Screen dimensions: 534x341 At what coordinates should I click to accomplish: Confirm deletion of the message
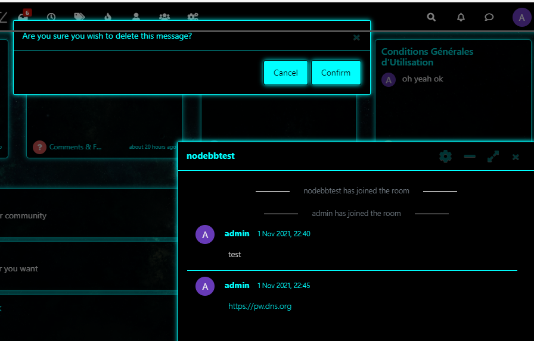[336, 73]
